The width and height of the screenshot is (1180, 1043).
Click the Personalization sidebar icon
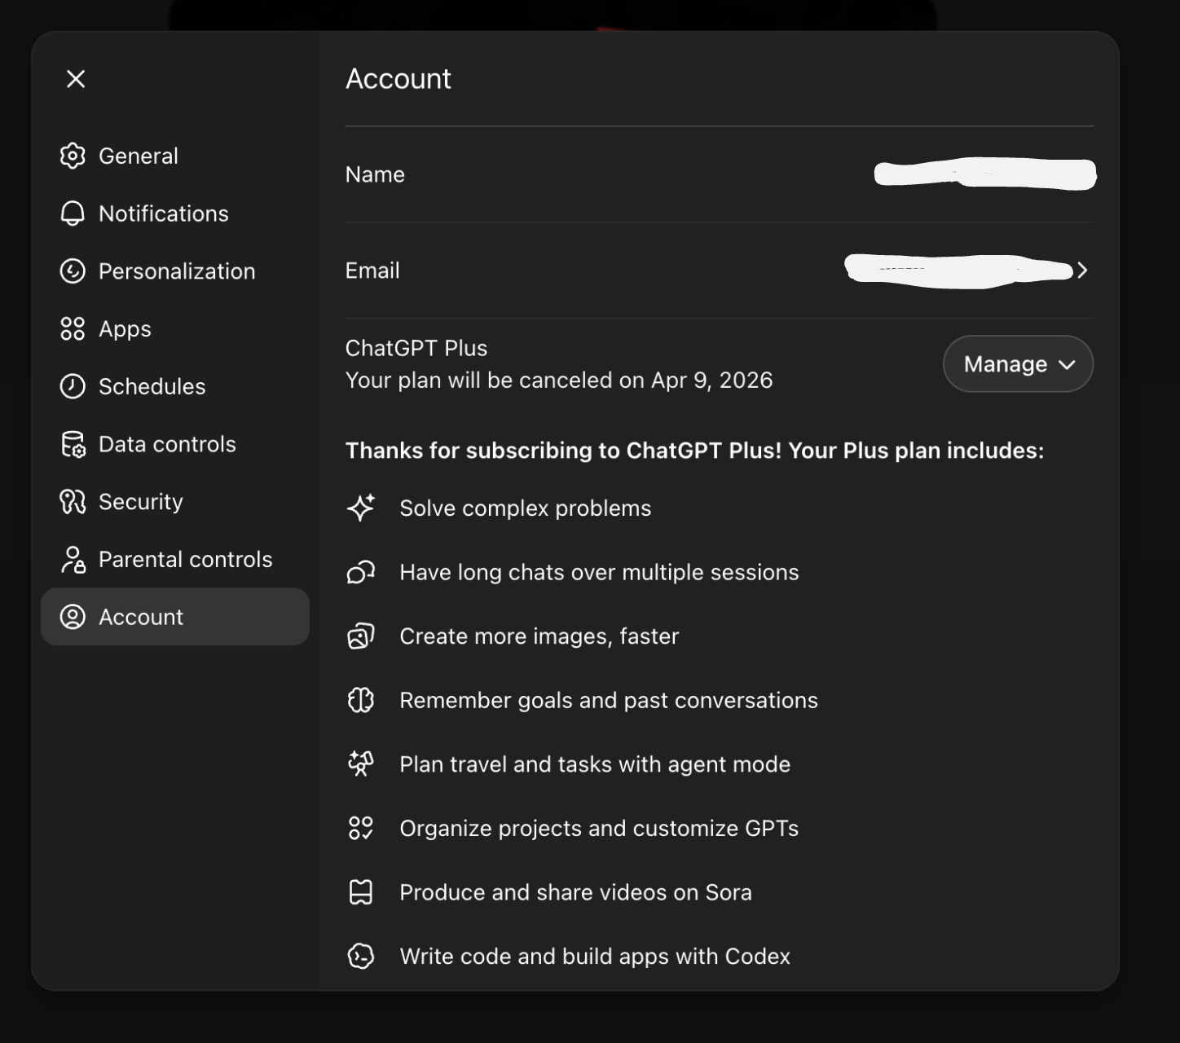click(73, 271)
